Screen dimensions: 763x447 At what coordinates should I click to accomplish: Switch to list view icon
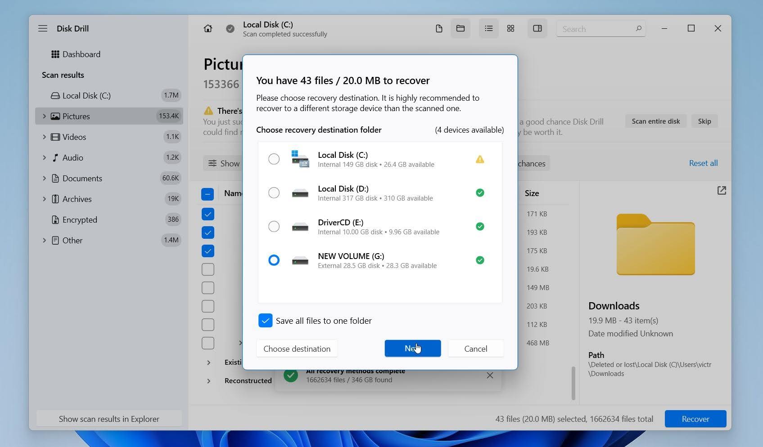[489, 28]
